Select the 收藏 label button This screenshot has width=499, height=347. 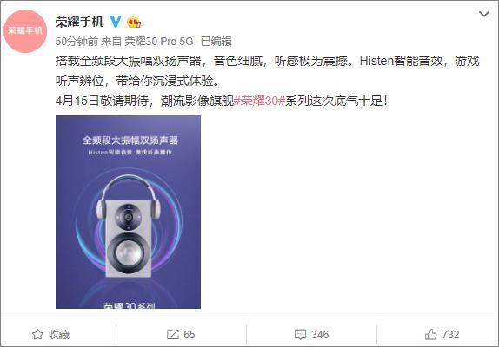[59, 334]
